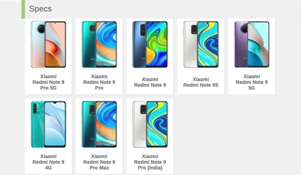Click the Specs section heading
The image size is (301, 175).
[40, 9]
